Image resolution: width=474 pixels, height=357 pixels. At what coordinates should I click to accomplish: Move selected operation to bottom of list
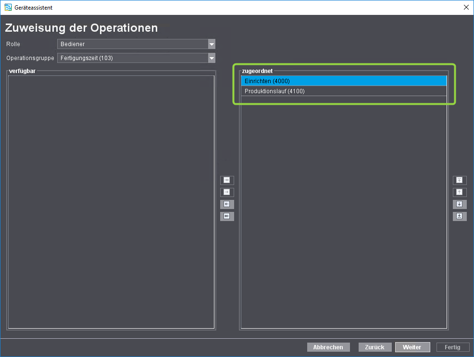(460, 216)
